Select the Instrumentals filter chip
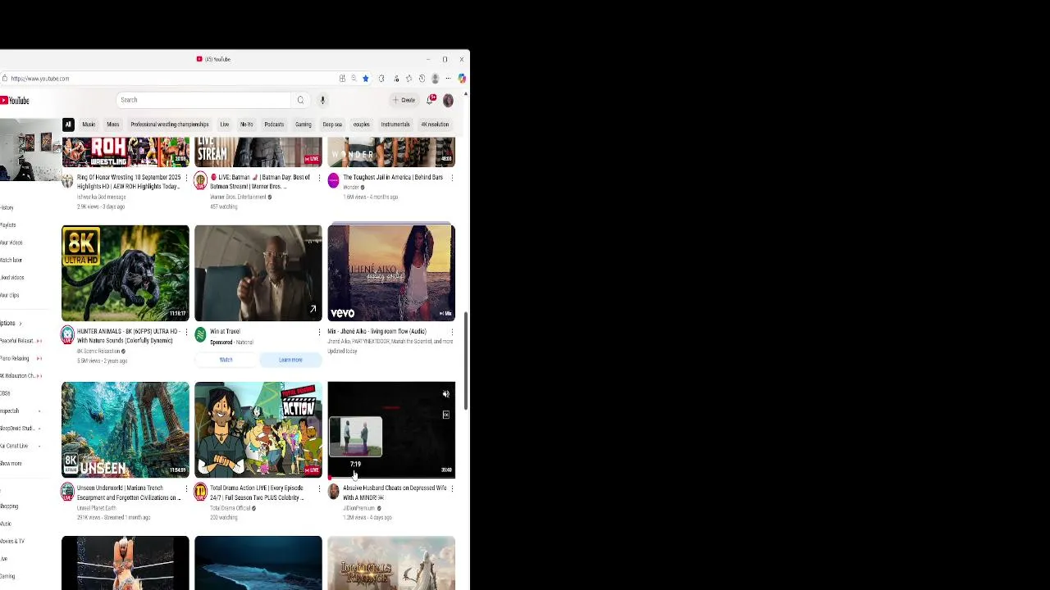 395,125
